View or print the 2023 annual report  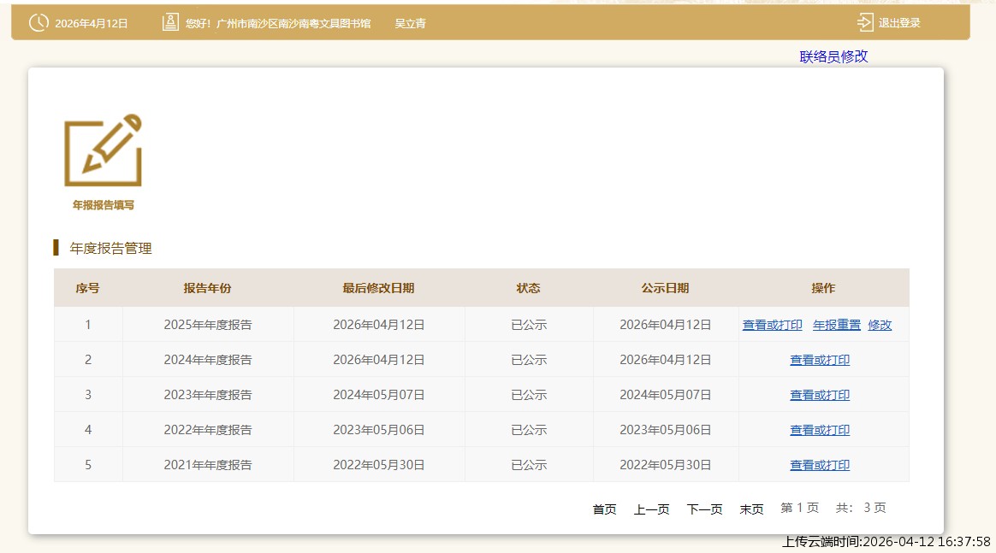tap(819, 395)
